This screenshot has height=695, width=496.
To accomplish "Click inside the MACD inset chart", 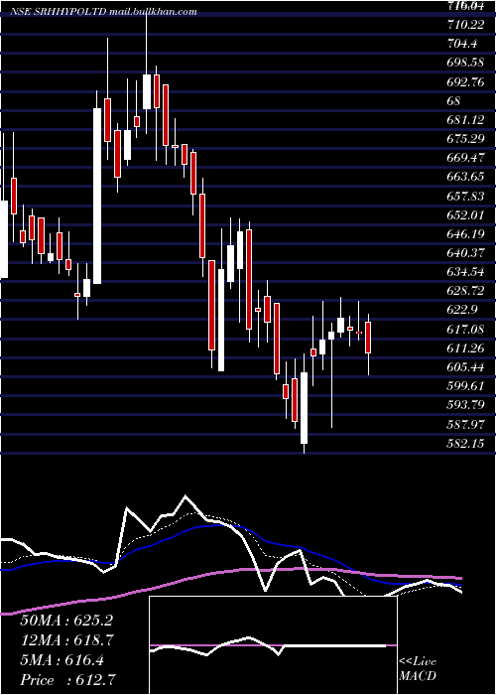I will coord(273,645).
